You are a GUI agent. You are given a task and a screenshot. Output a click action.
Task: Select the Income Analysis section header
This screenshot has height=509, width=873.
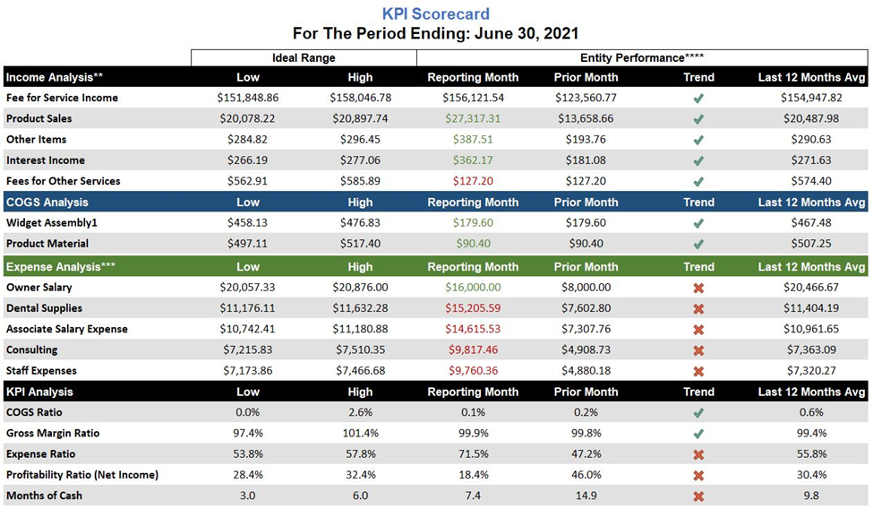(x=55, y=77)
